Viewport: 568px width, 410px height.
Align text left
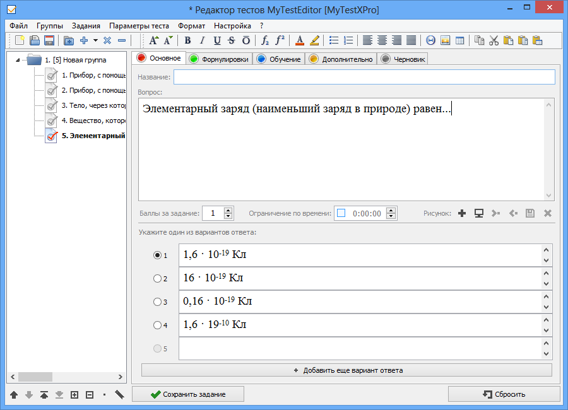pos(367,40)
